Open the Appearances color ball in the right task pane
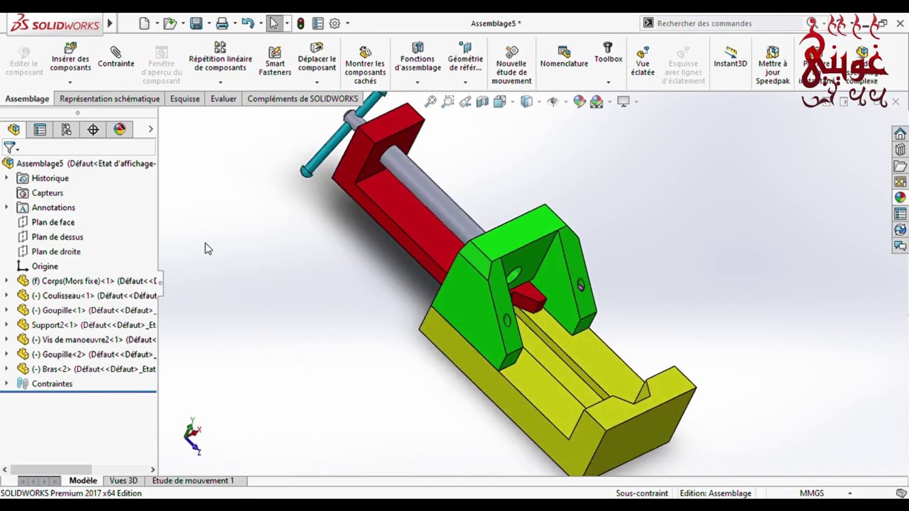The height and width of the screenshot is (511, 909). [900, 197]
